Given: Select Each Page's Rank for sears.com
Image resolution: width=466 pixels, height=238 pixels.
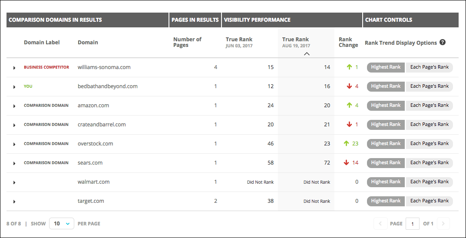Looking at the screenshot, I should pyautogui.click(x=430, y=163).
